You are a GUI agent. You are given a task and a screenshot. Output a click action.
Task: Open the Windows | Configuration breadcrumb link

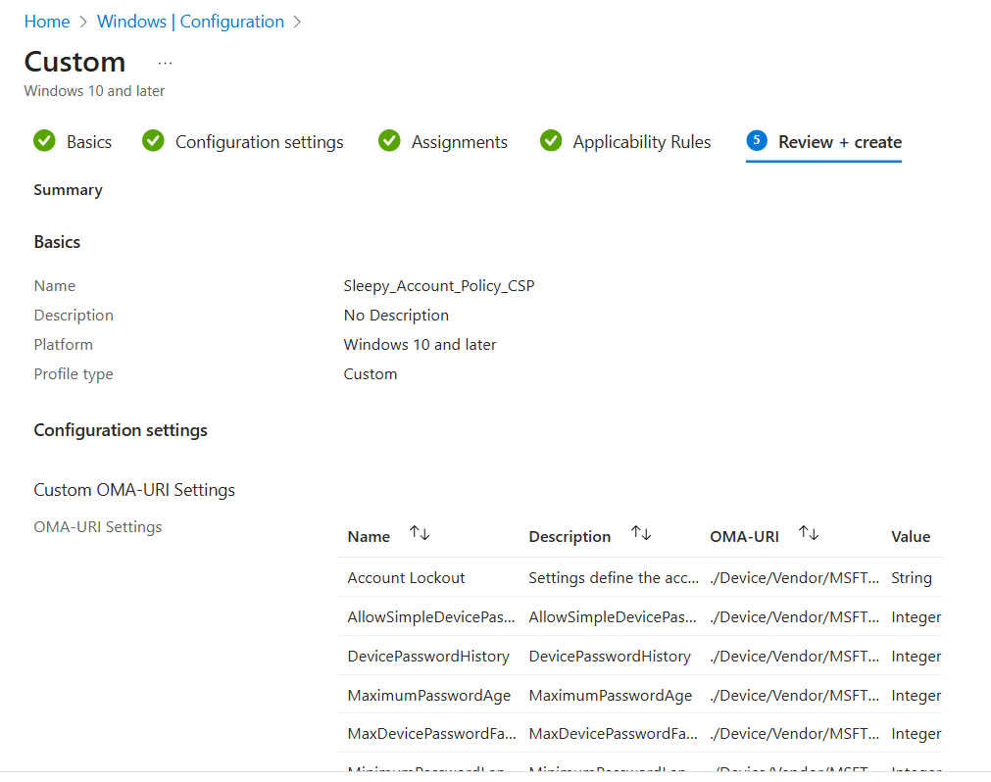tap(190, 22)
